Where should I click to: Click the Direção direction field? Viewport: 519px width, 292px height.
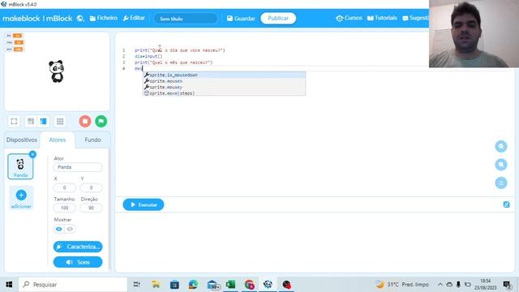point(91,208)
